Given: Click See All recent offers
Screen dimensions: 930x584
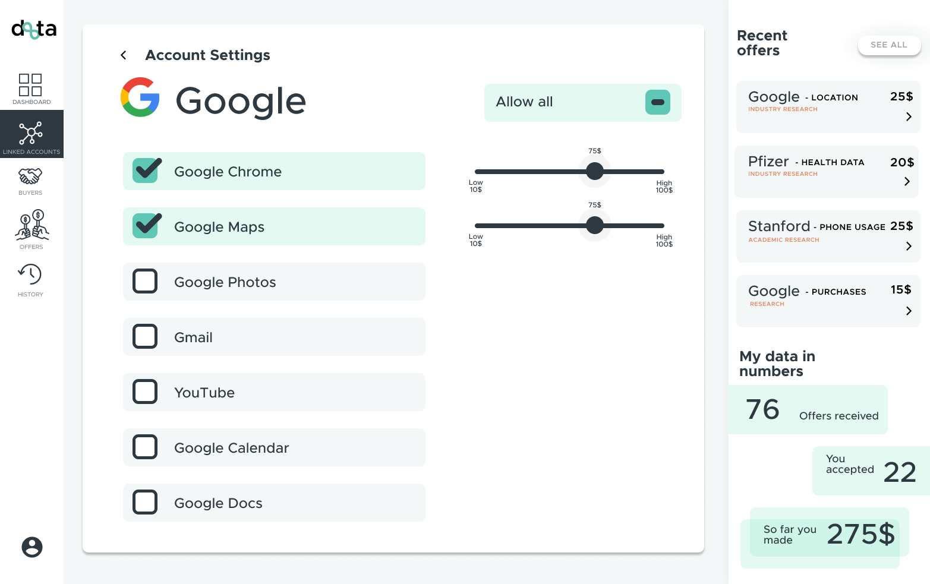Looking at the screenshot, I should coord(889,45).
